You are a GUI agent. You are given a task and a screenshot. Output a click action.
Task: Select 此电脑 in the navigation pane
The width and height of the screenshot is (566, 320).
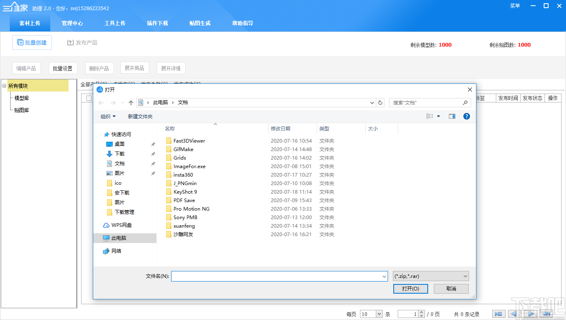pyautogui.click(x=125, y=238)
